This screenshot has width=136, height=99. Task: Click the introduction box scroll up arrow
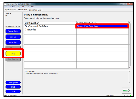coord(130,72)
